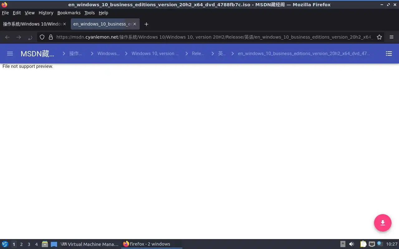The width and height of the screenshot is (399, 249).
Task: Open volume control in tray
Action: 352,244
